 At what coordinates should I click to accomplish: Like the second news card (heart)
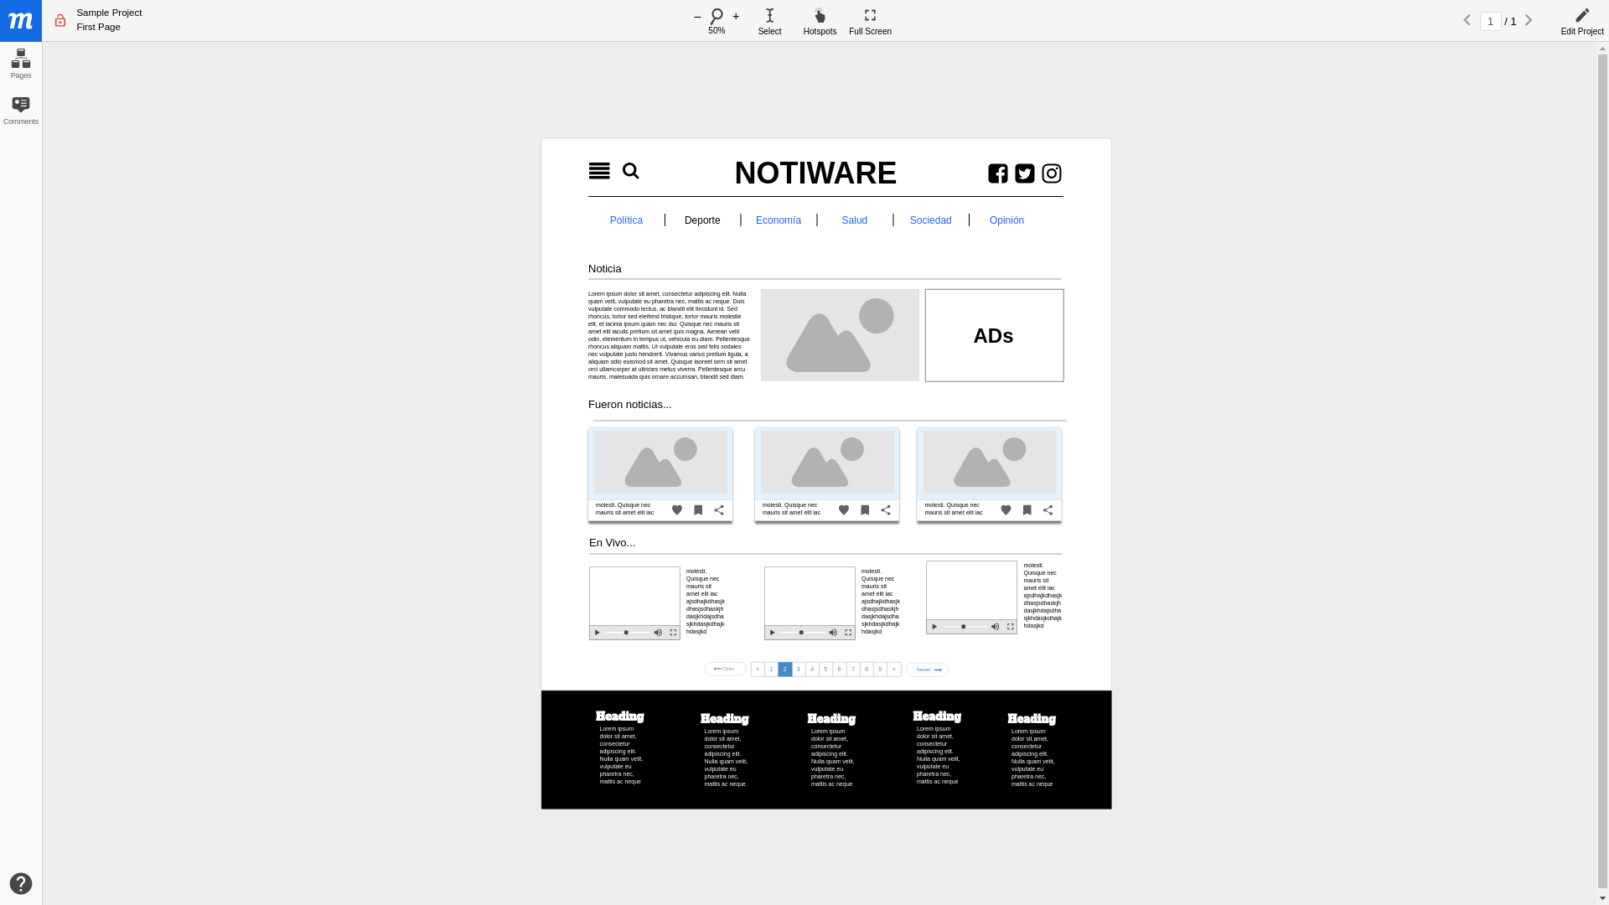pos(844,510)
